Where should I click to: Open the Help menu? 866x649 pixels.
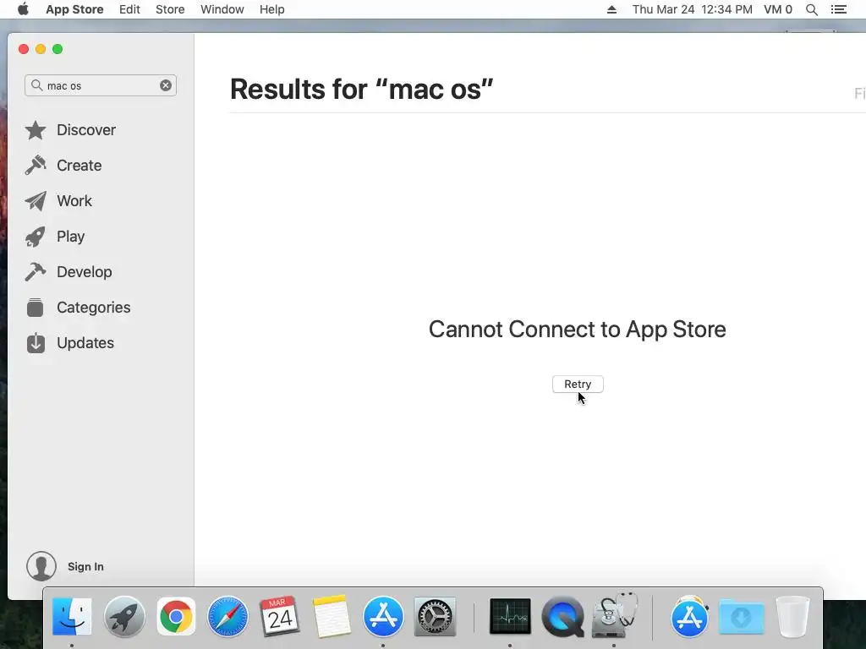(x=272, y=9)
